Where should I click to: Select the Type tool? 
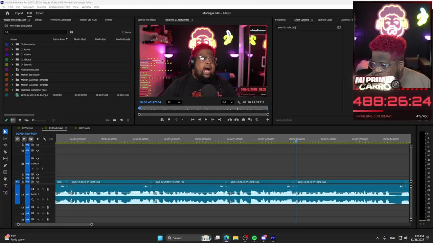tap(5, 186)
